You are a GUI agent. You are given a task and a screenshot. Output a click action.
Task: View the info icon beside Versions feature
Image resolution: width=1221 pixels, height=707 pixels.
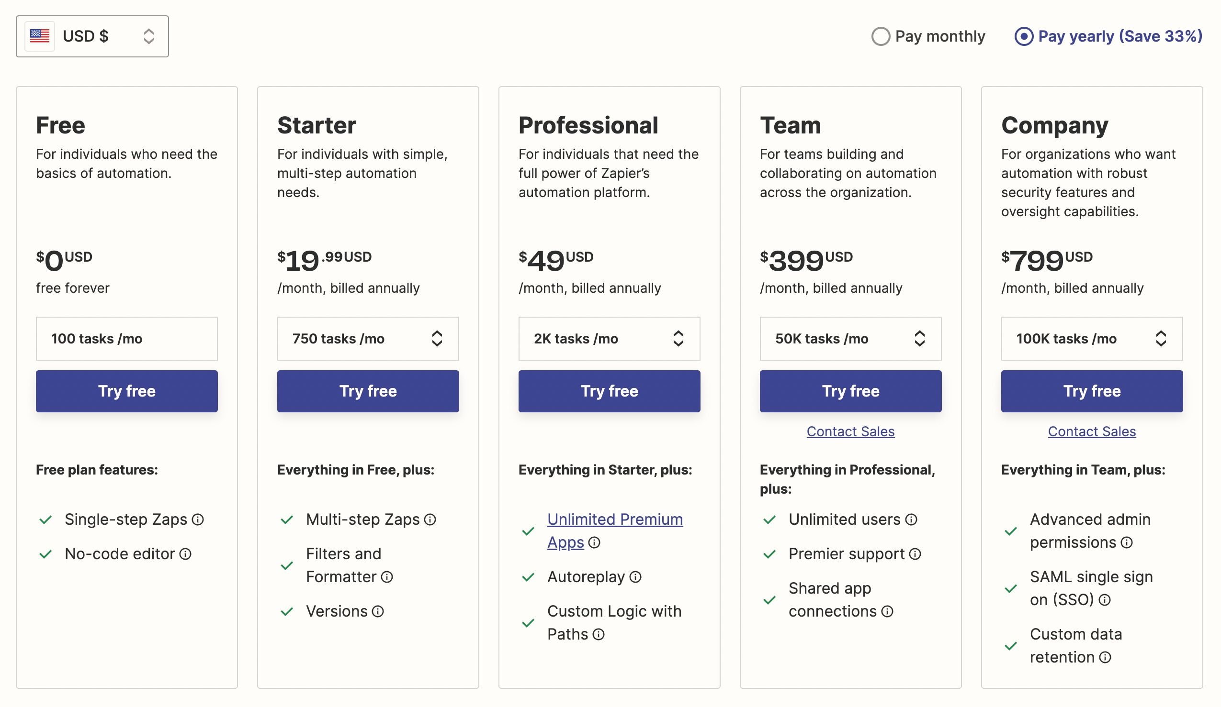click(377, 611)
